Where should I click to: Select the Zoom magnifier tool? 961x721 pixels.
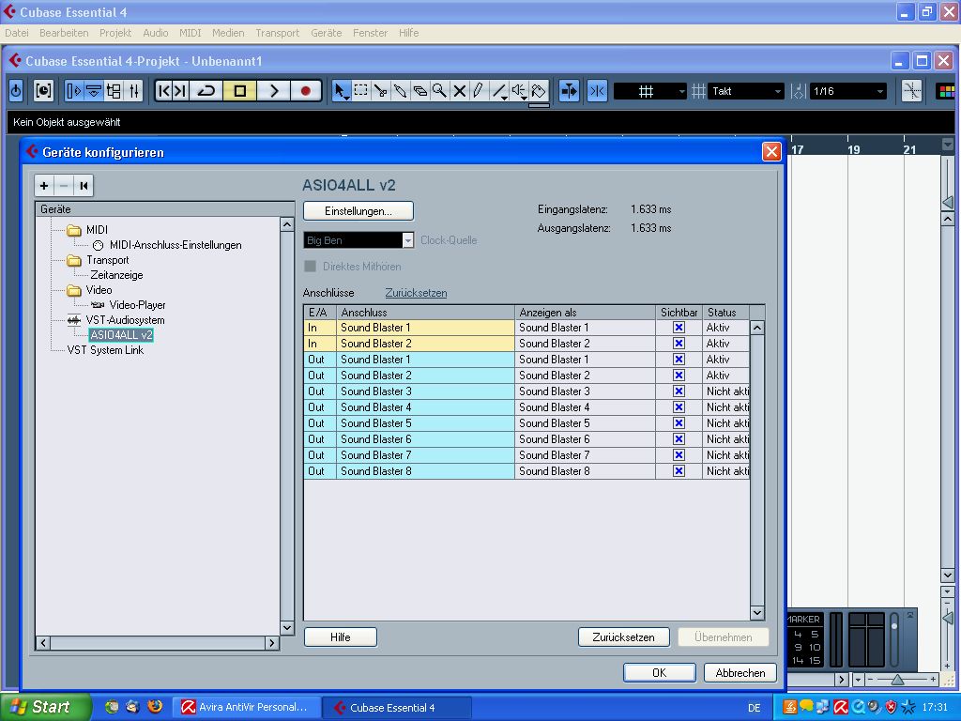tap(439, 91)
